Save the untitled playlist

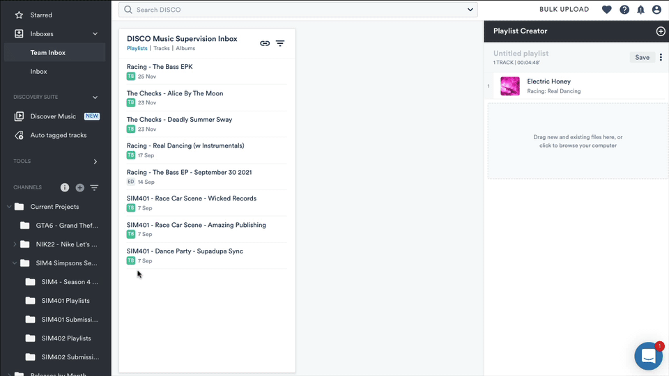642,58
